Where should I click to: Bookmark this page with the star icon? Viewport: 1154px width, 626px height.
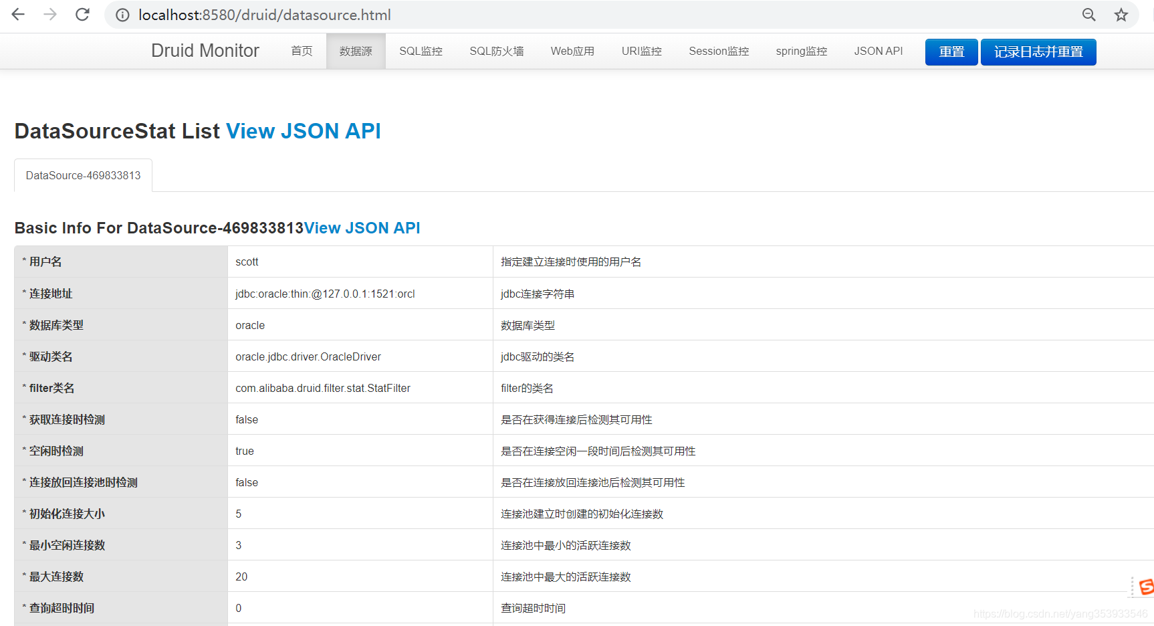[1121, 15]
